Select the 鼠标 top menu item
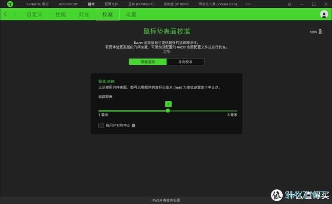This screenshot has width=332, height=204. (x=91, y=4)
